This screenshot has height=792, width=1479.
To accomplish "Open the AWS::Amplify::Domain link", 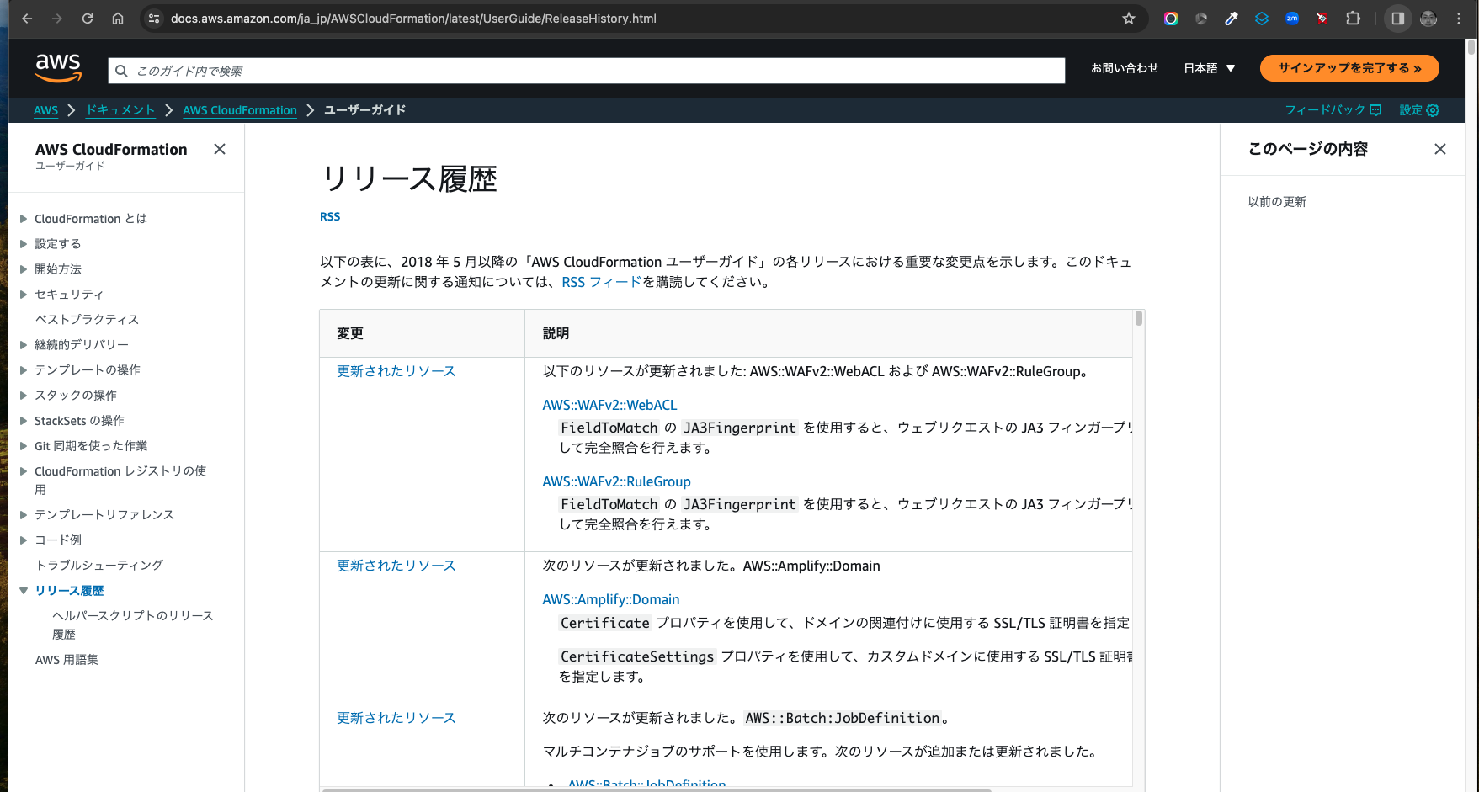I will (610, 600).
